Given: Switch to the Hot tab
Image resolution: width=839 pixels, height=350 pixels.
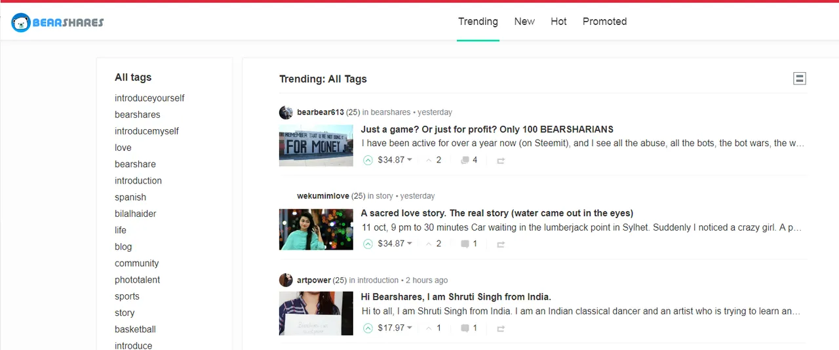Looking at the screenshot, I should [558, 22].
